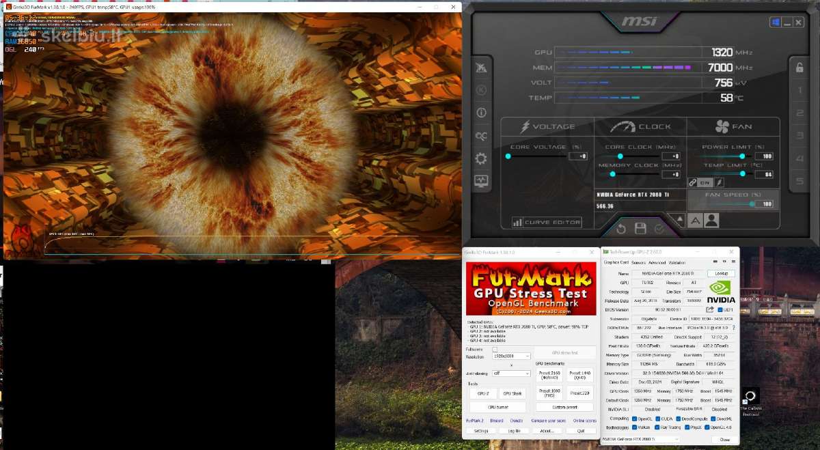Open the FurMark Resolution dropdown

pos(511,356)
